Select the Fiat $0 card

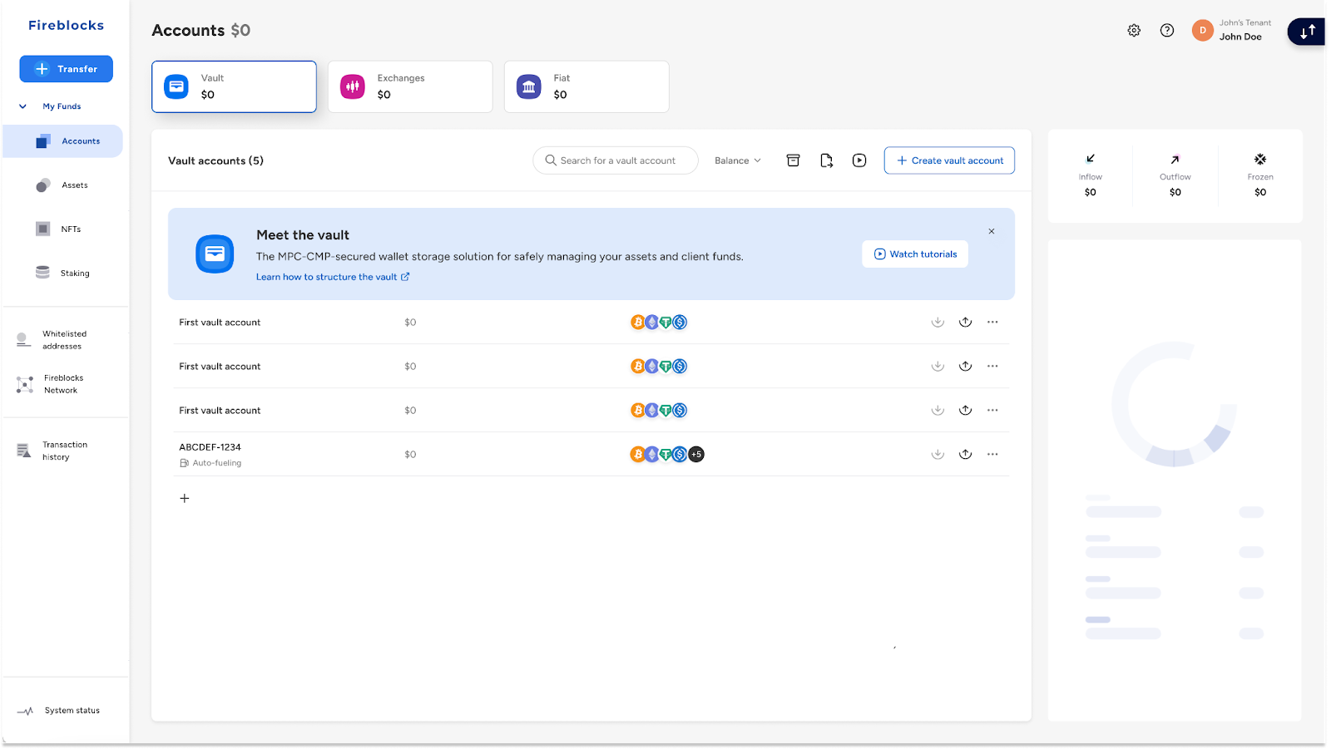586,86
